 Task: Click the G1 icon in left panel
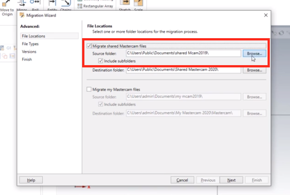point(9,48)
